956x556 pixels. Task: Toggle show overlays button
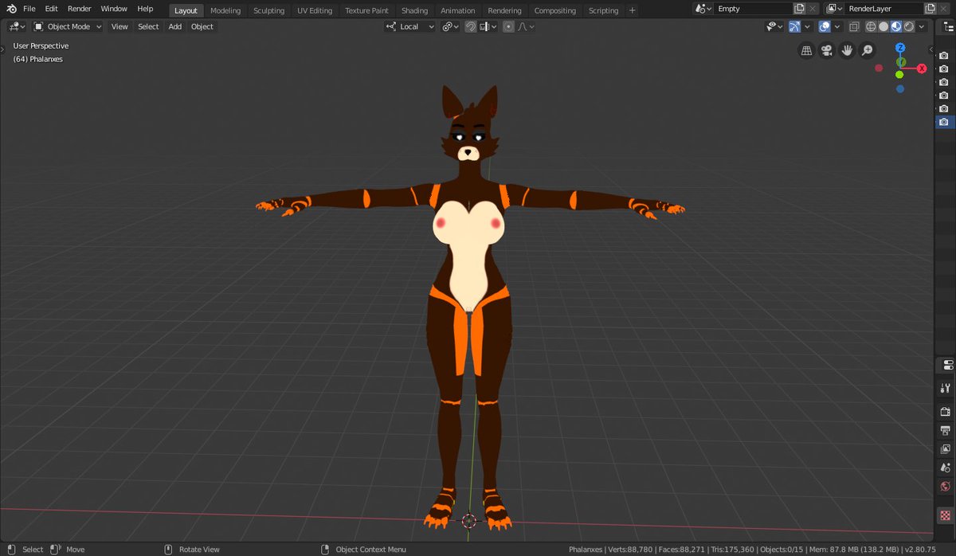coord(825,26)
